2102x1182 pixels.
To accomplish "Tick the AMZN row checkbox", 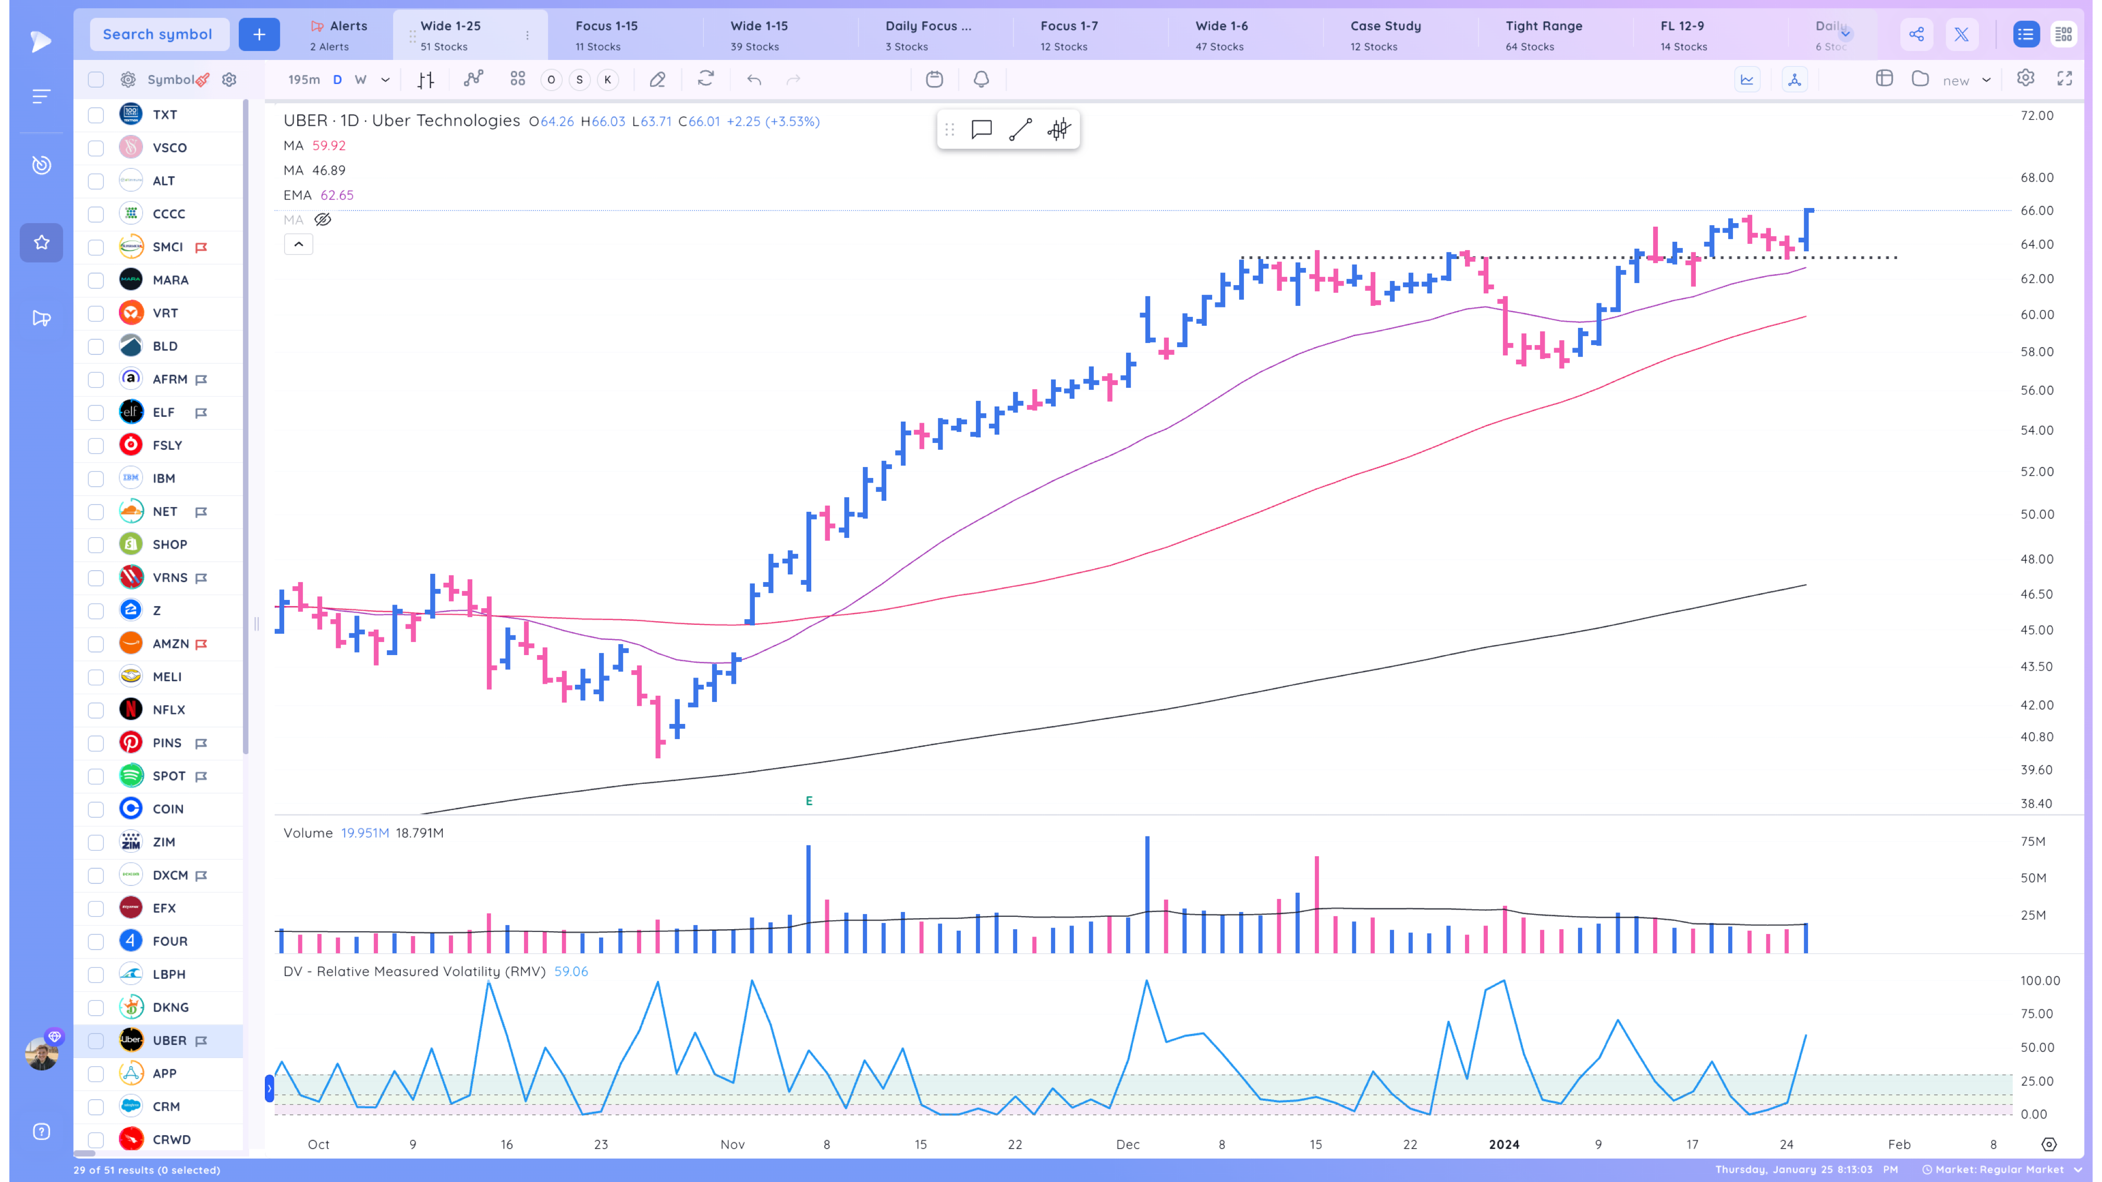I will 95,645.
